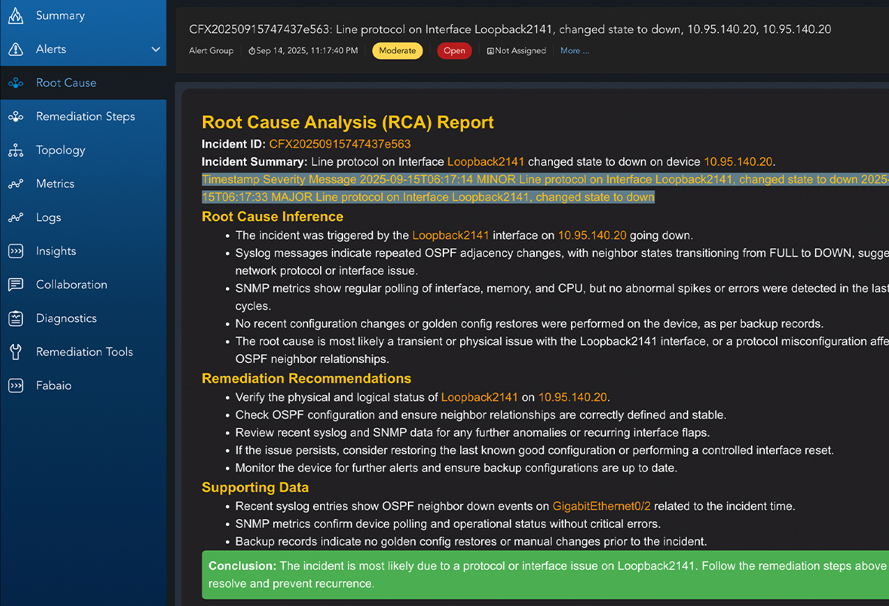This screenshot has width=889, height=606.
Task: Click the Summary flame icon in sidebar
Action: pyautogui.click(x=15, y=15)
